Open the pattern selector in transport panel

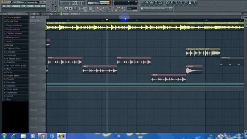click(83, 8)
